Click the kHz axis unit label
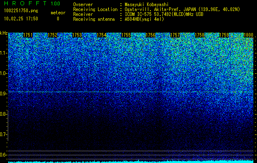The image size is (257, 163). click(x=4, y=33)
